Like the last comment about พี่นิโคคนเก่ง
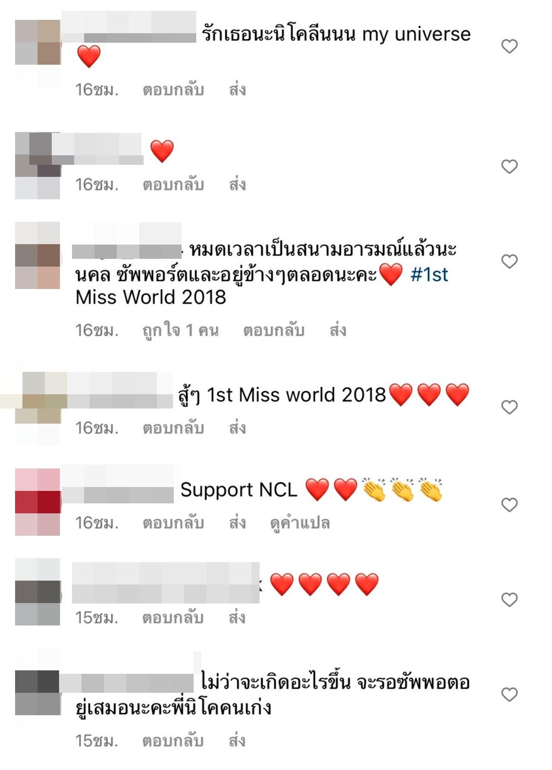This screenshot has height=770, width=552. pyautogui.click(x=509, y=695)
